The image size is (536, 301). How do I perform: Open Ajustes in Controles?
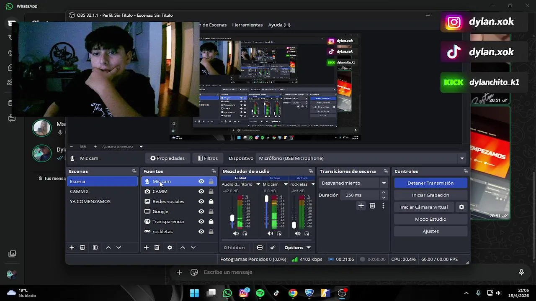(x=430, y=231)
